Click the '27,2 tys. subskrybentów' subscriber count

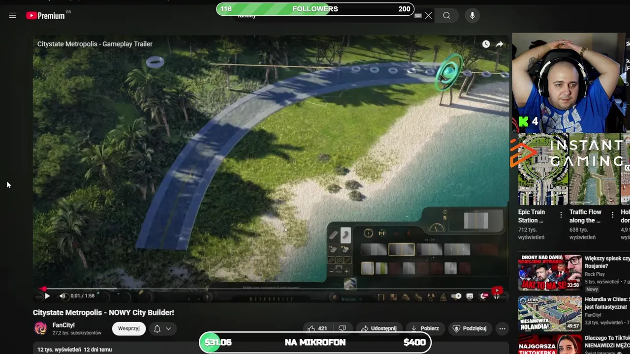coord(77,333)
